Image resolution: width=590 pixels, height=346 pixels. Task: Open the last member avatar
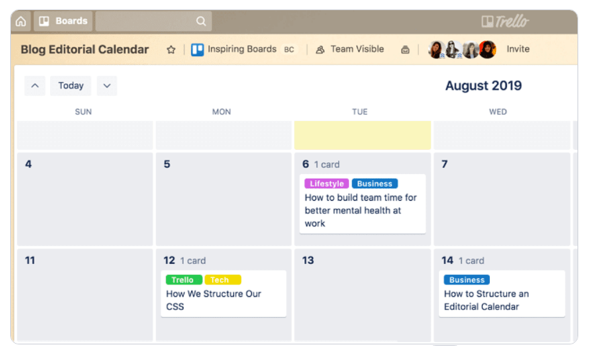pos(487,50)
